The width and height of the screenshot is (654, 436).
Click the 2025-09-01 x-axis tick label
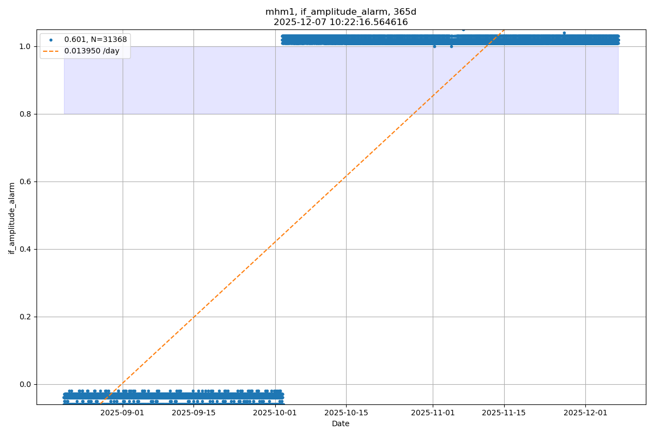[123, 413]
